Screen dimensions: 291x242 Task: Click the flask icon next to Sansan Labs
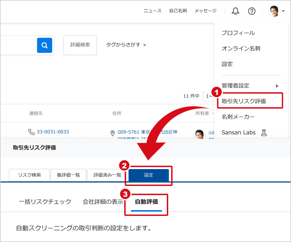(x=264, y=132)
